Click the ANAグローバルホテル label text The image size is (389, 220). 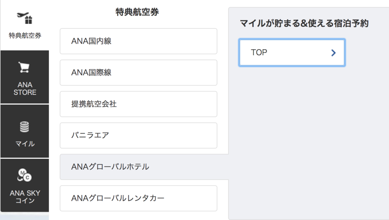pos(110,167)
